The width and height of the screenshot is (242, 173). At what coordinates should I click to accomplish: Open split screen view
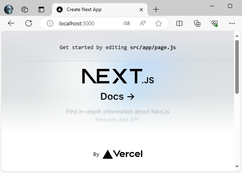179,23
